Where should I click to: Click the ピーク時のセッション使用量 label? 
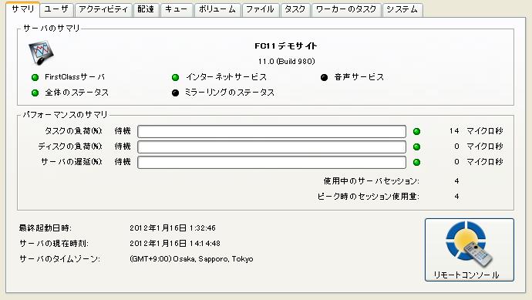[369, 197]
